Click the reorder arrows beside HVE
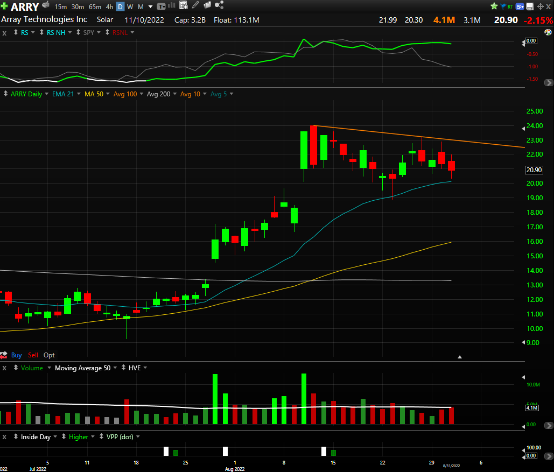The image size is (554, 472). coord(123,368)
